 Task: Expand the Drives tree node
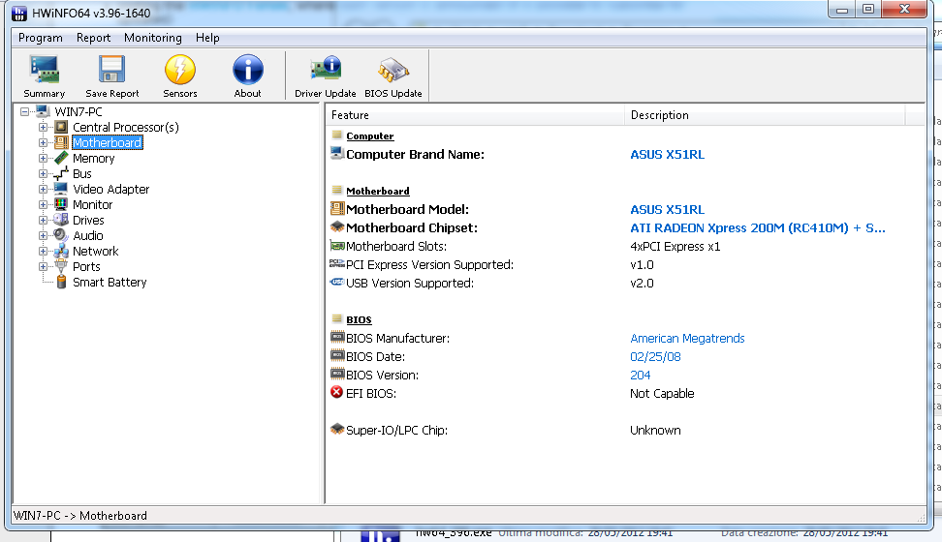point(43,221)
